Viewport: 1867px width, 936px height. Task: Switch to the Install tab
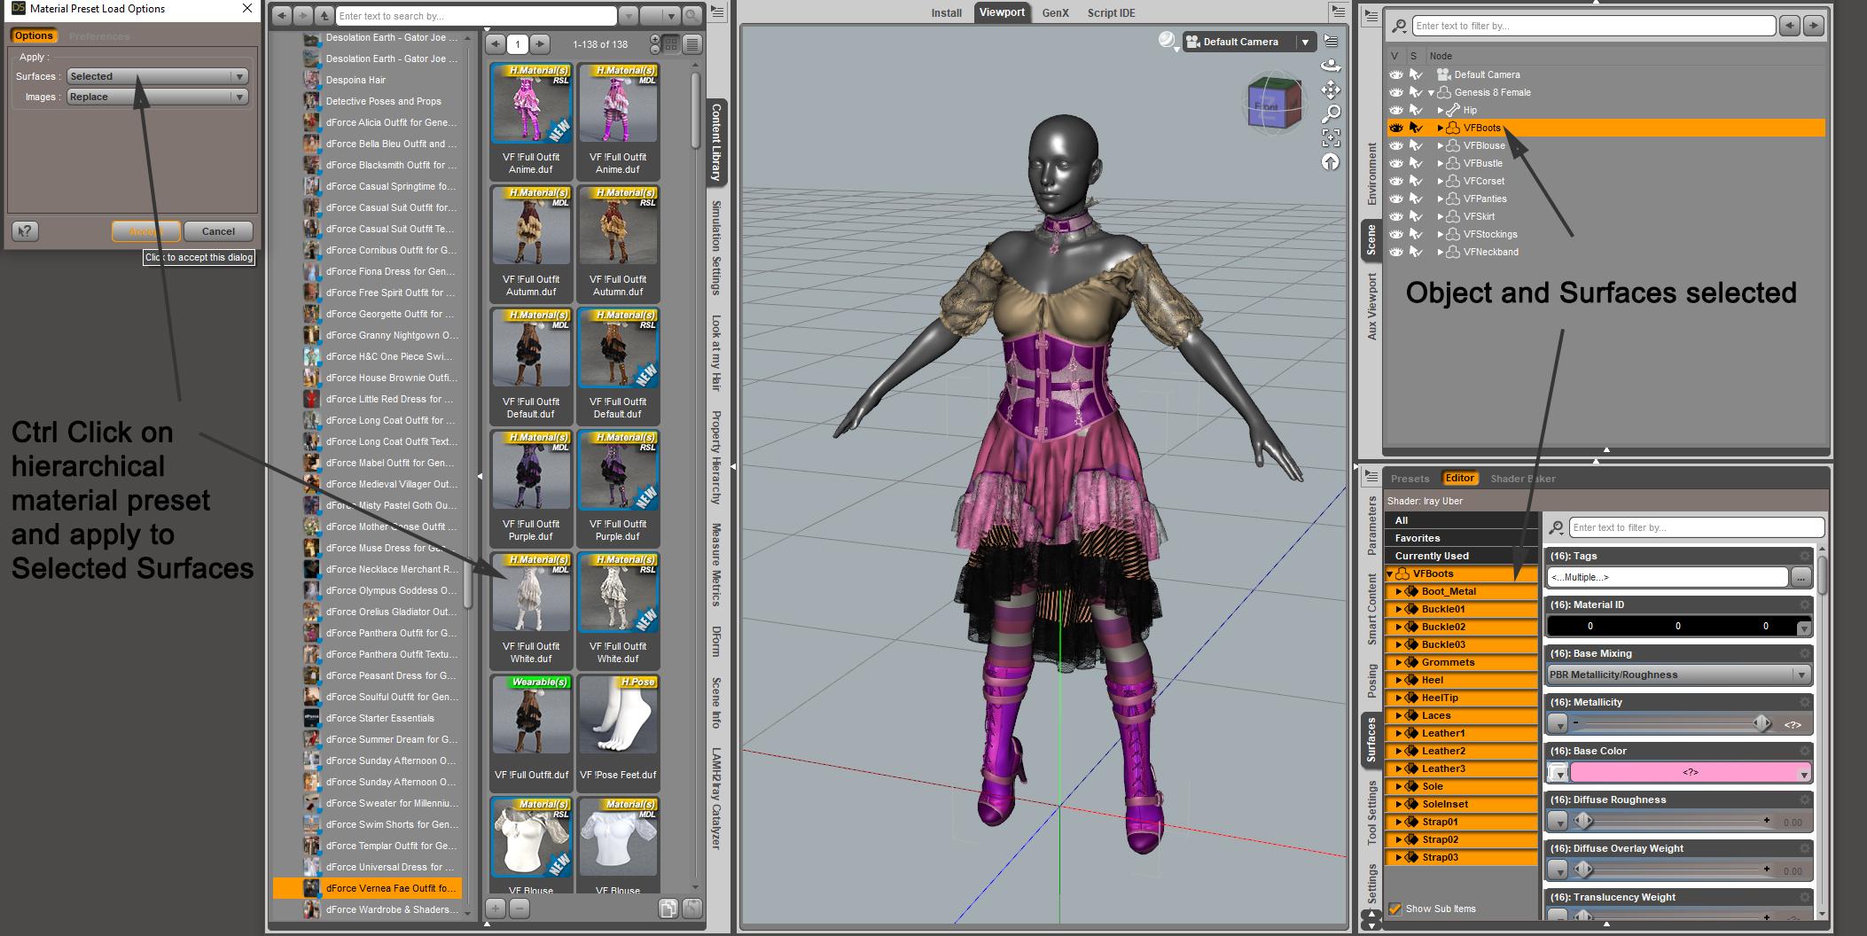coord(946,12)
